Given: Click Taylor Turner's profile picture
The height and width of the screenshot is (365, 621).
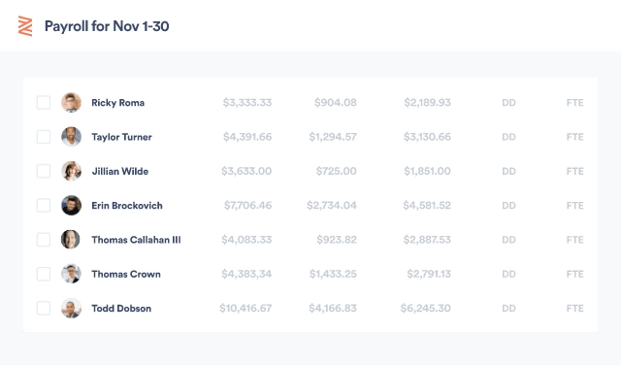Looking at the screenshot, I should click(71, 137).
